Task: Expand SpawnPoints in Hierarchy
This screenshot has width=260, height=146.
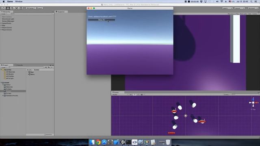Action: tap(1, 24)
